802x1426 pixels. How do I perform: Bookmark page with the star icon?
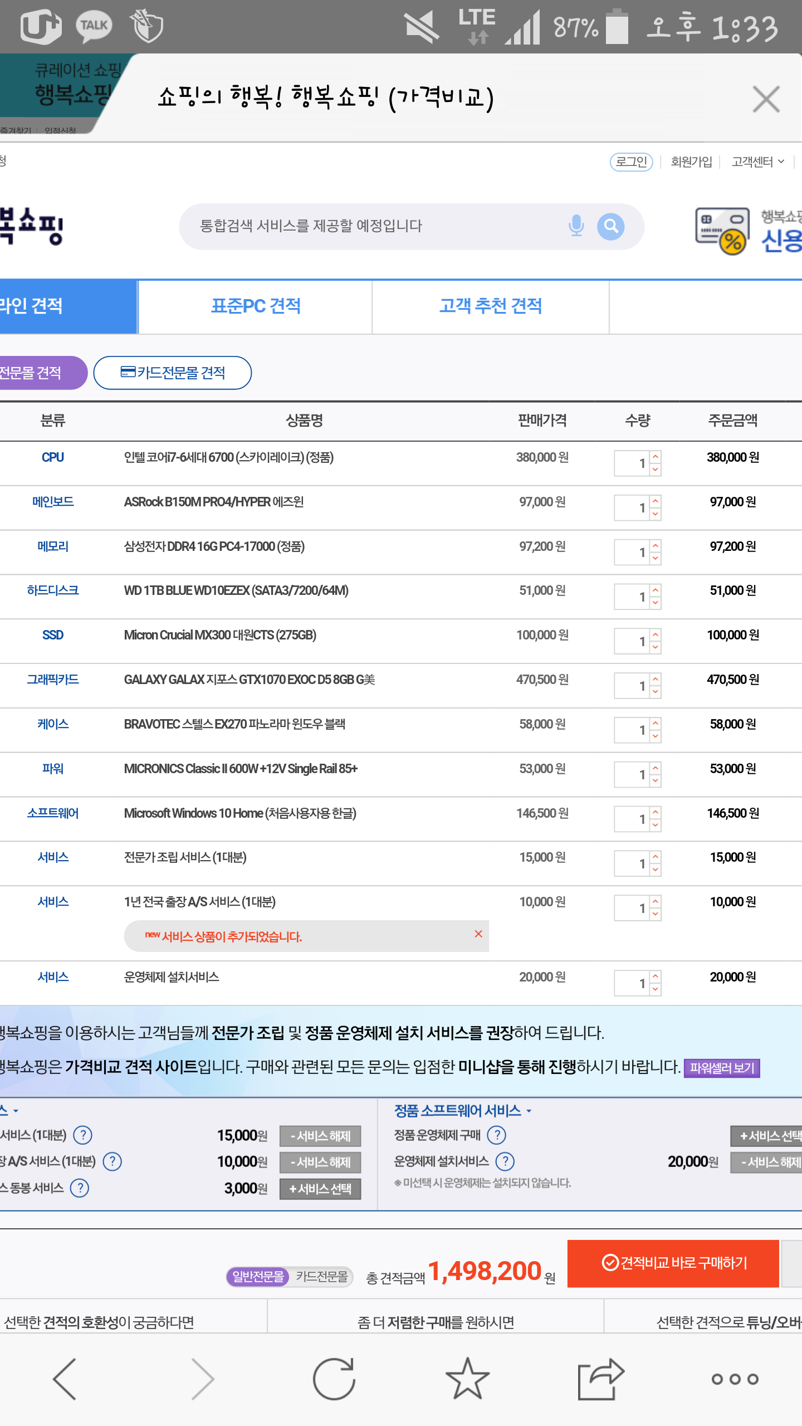(467, 1379)
